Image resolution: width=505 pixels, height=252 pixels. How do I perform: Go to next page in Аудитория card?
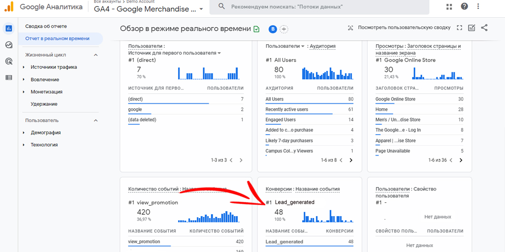pyautogui.click(x=351, y=160)
